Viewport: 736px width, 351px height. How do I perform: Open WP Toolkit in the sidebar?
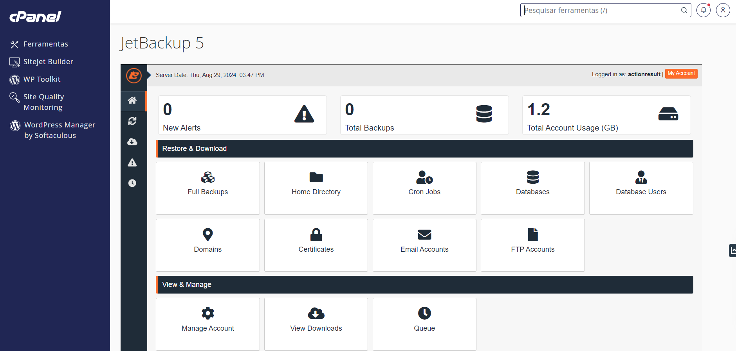35,79
